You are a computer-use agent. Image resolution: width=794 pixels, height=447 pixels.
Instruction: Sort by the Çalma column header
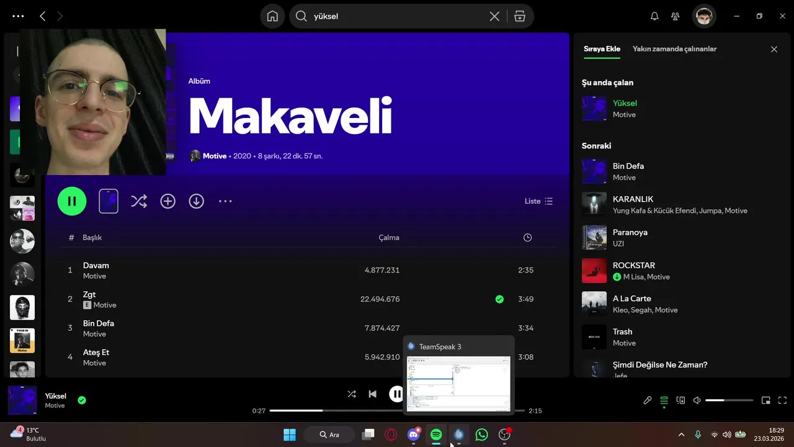[x=389, y=238]
